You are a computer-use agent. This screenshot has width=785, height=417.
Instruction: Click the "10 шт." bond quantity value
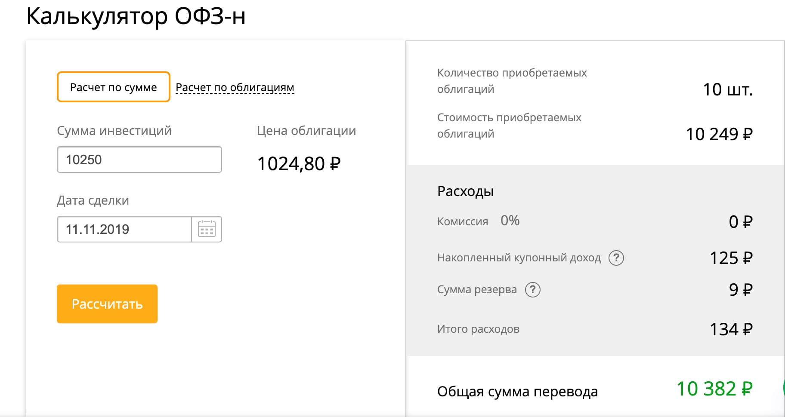click(730, 90)
